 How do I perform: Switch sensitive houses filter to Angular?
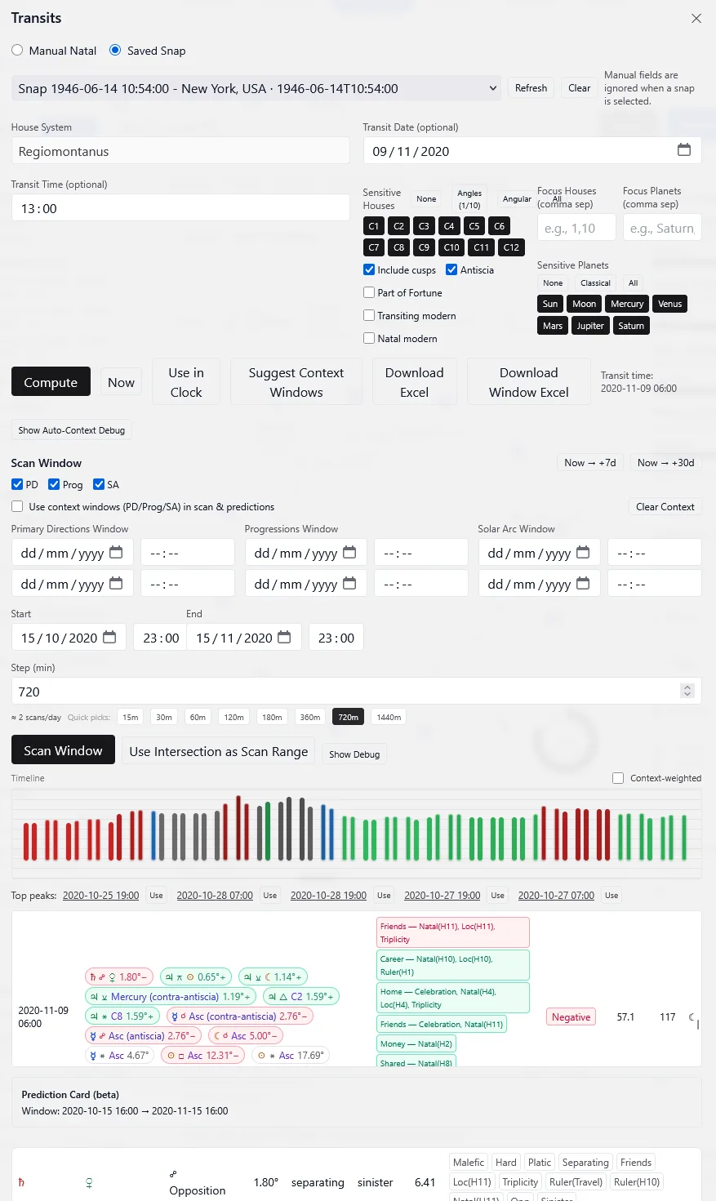click(x=517, y=198)
